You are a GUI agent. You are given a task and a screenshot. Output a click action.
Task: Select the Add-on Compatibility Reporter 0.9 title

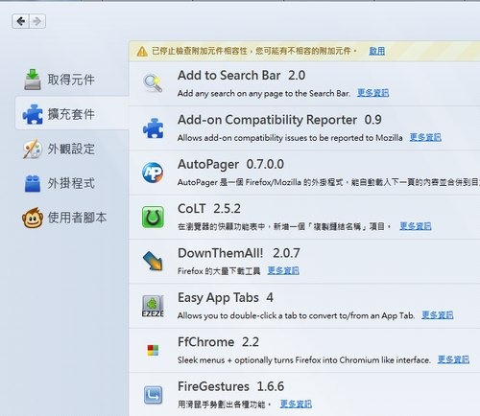(279, 120)
